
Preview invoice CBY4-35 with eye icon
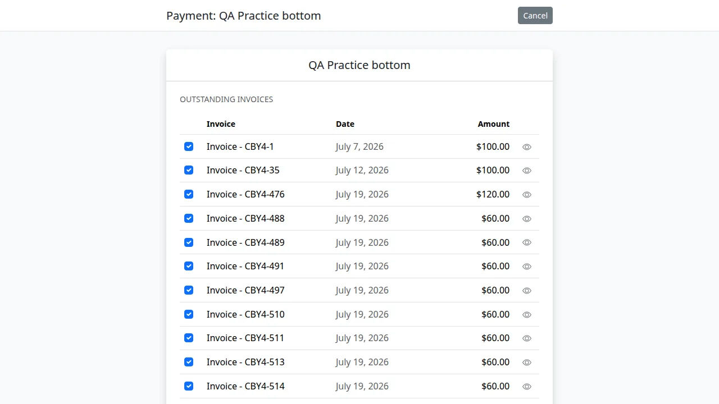click(x=527, y=171)
